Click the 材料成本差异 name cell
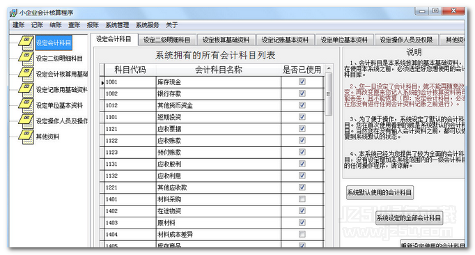 (219, 235)
